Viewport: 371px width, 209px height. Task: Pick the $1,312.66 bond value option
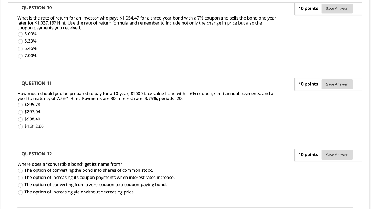point(20,126)
